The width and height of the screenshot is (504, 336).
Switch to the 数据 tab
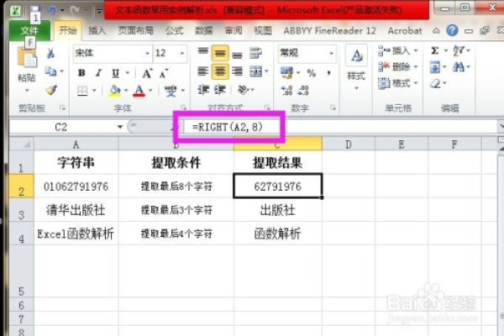pos(204,31)
